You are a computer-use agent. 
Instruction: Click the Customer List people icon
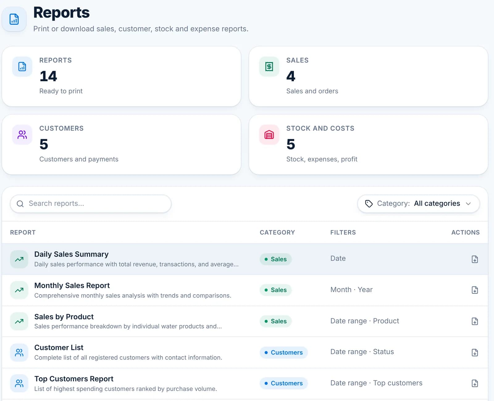click(19, 352)
